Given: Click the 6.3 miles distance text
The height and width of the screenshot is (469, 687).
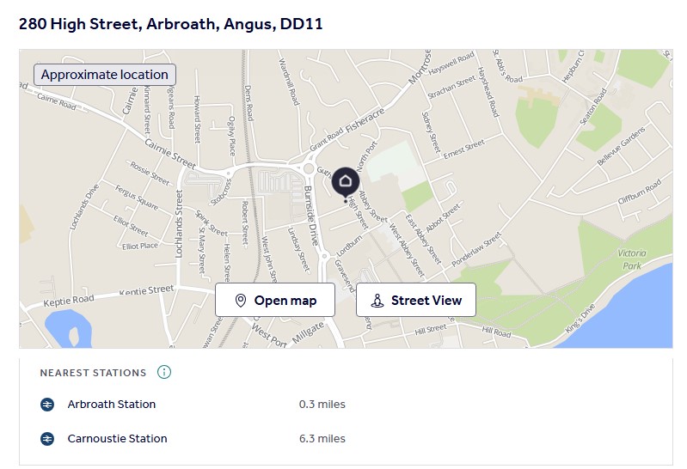Looking at the screenshot, I should [x=322, y=439].
